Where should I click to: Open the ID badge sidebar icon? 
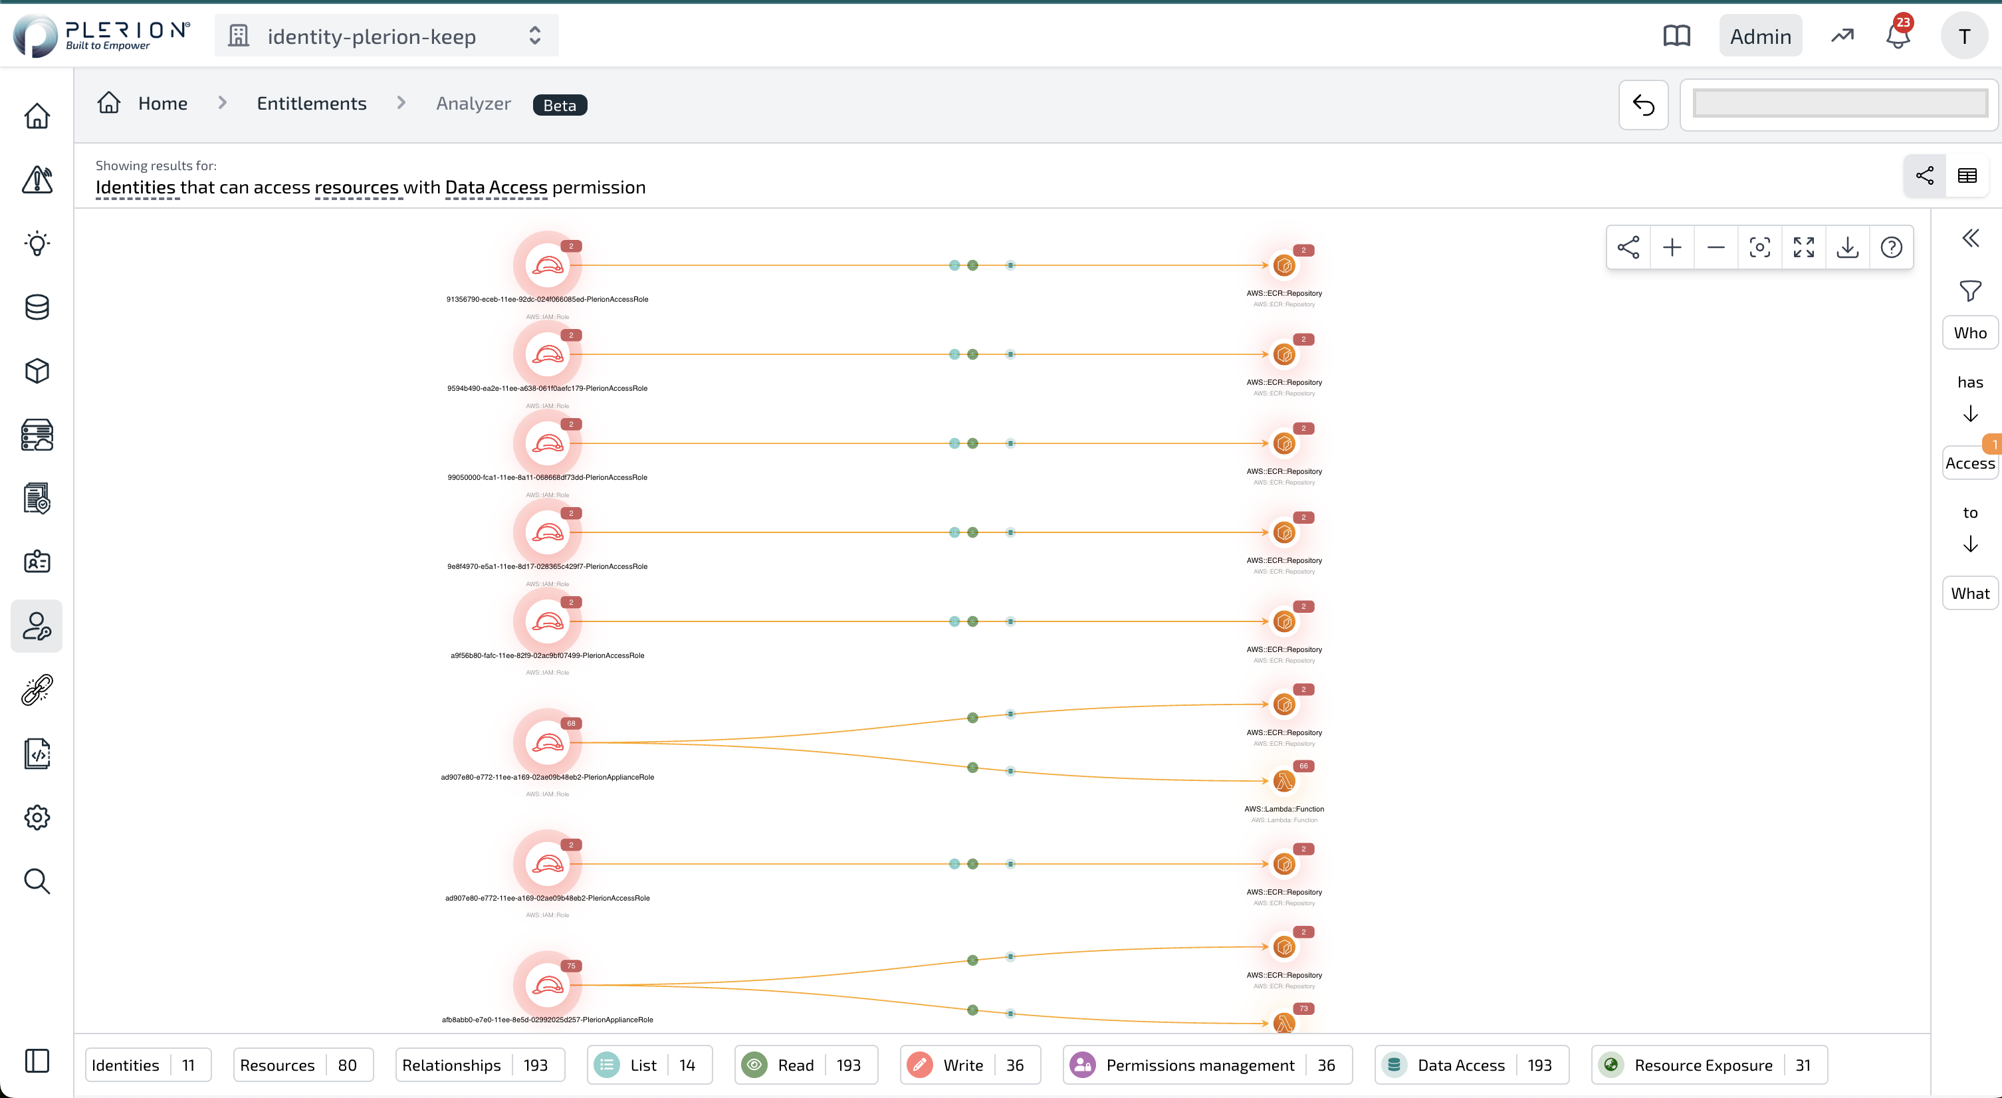(37, 562)
